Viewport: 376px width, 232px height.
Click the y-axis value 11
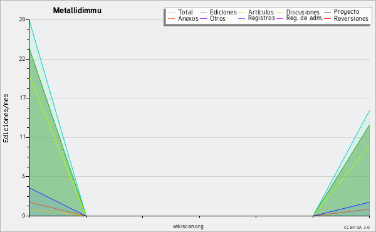pos(23,137)
